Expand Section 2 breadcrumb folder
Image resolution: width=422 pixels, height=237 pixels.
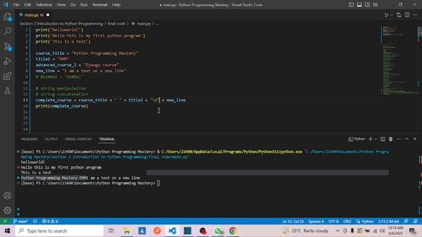tap(61, 24)
